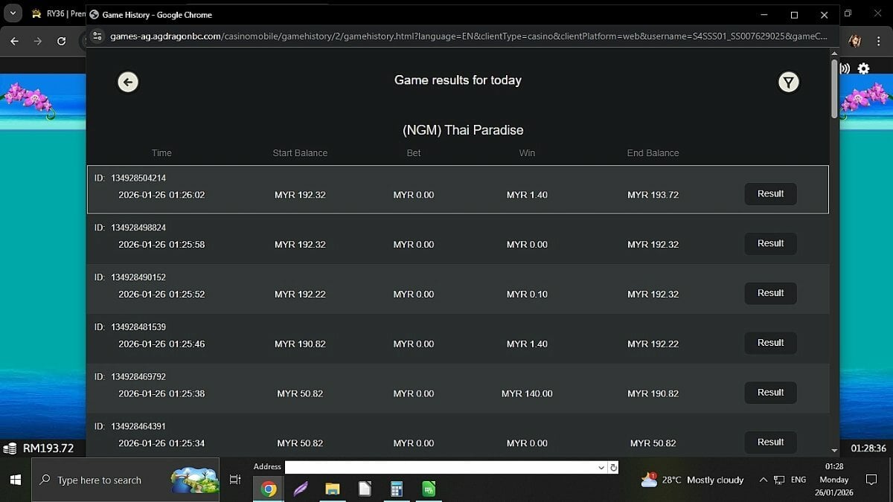Click the site information icon in address bar
Image resolution: width=893 pixels, height=502 pixels.
pos(97,36)
